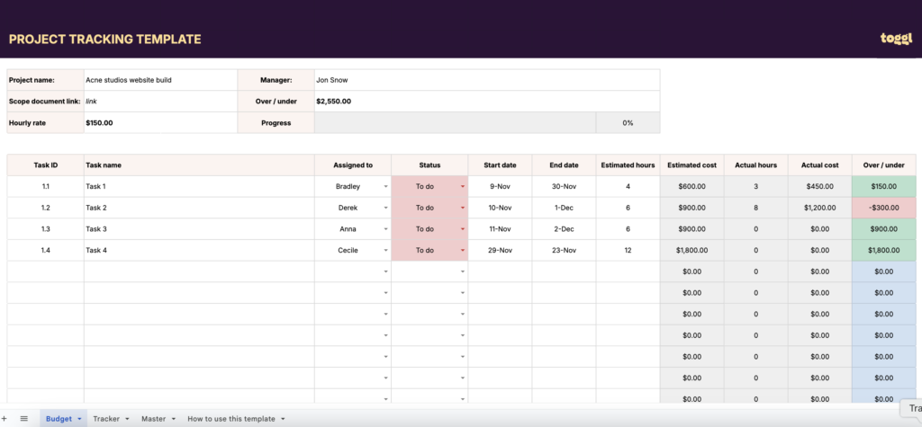This screenshot has height=427, width=922.
Task: Open Assigned to dropdown for Derek
Action: [385, 208]
